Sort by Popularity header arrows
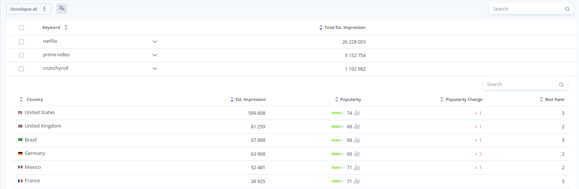The height and width of the screenshot is (189, 579). (x=337, y=99)
